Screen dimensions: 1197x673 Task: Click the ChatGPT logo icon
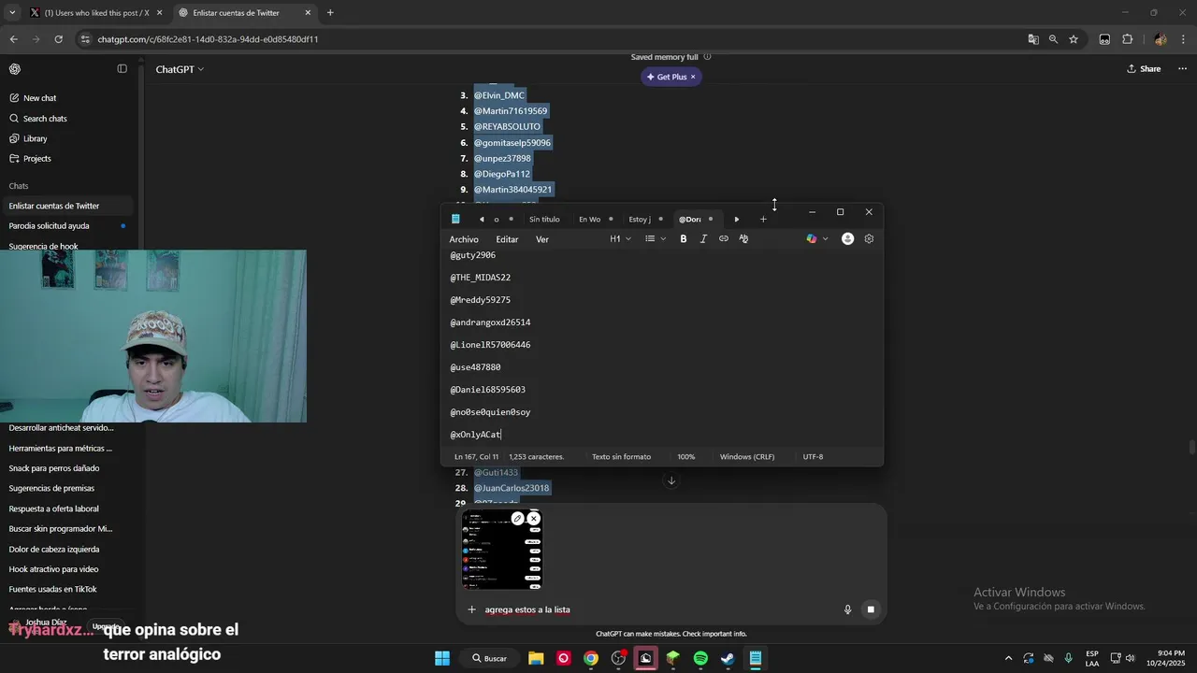pyautogui.click(x=15, y=69)
